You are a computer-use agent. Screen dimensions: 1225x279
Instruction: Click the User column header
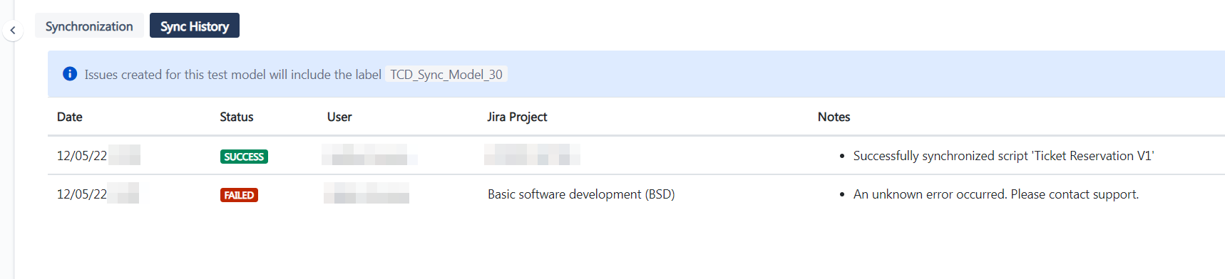pos(339,117)
